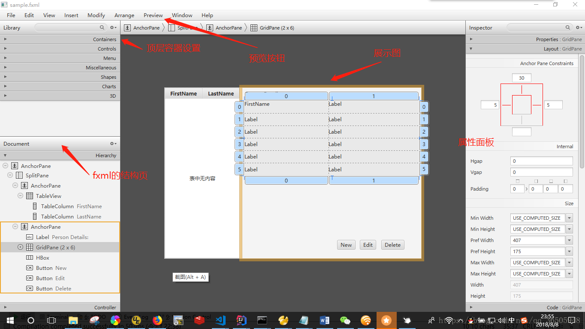
Task: Select the Button Edit row in Hierarchy
Action: click(60, 278)
